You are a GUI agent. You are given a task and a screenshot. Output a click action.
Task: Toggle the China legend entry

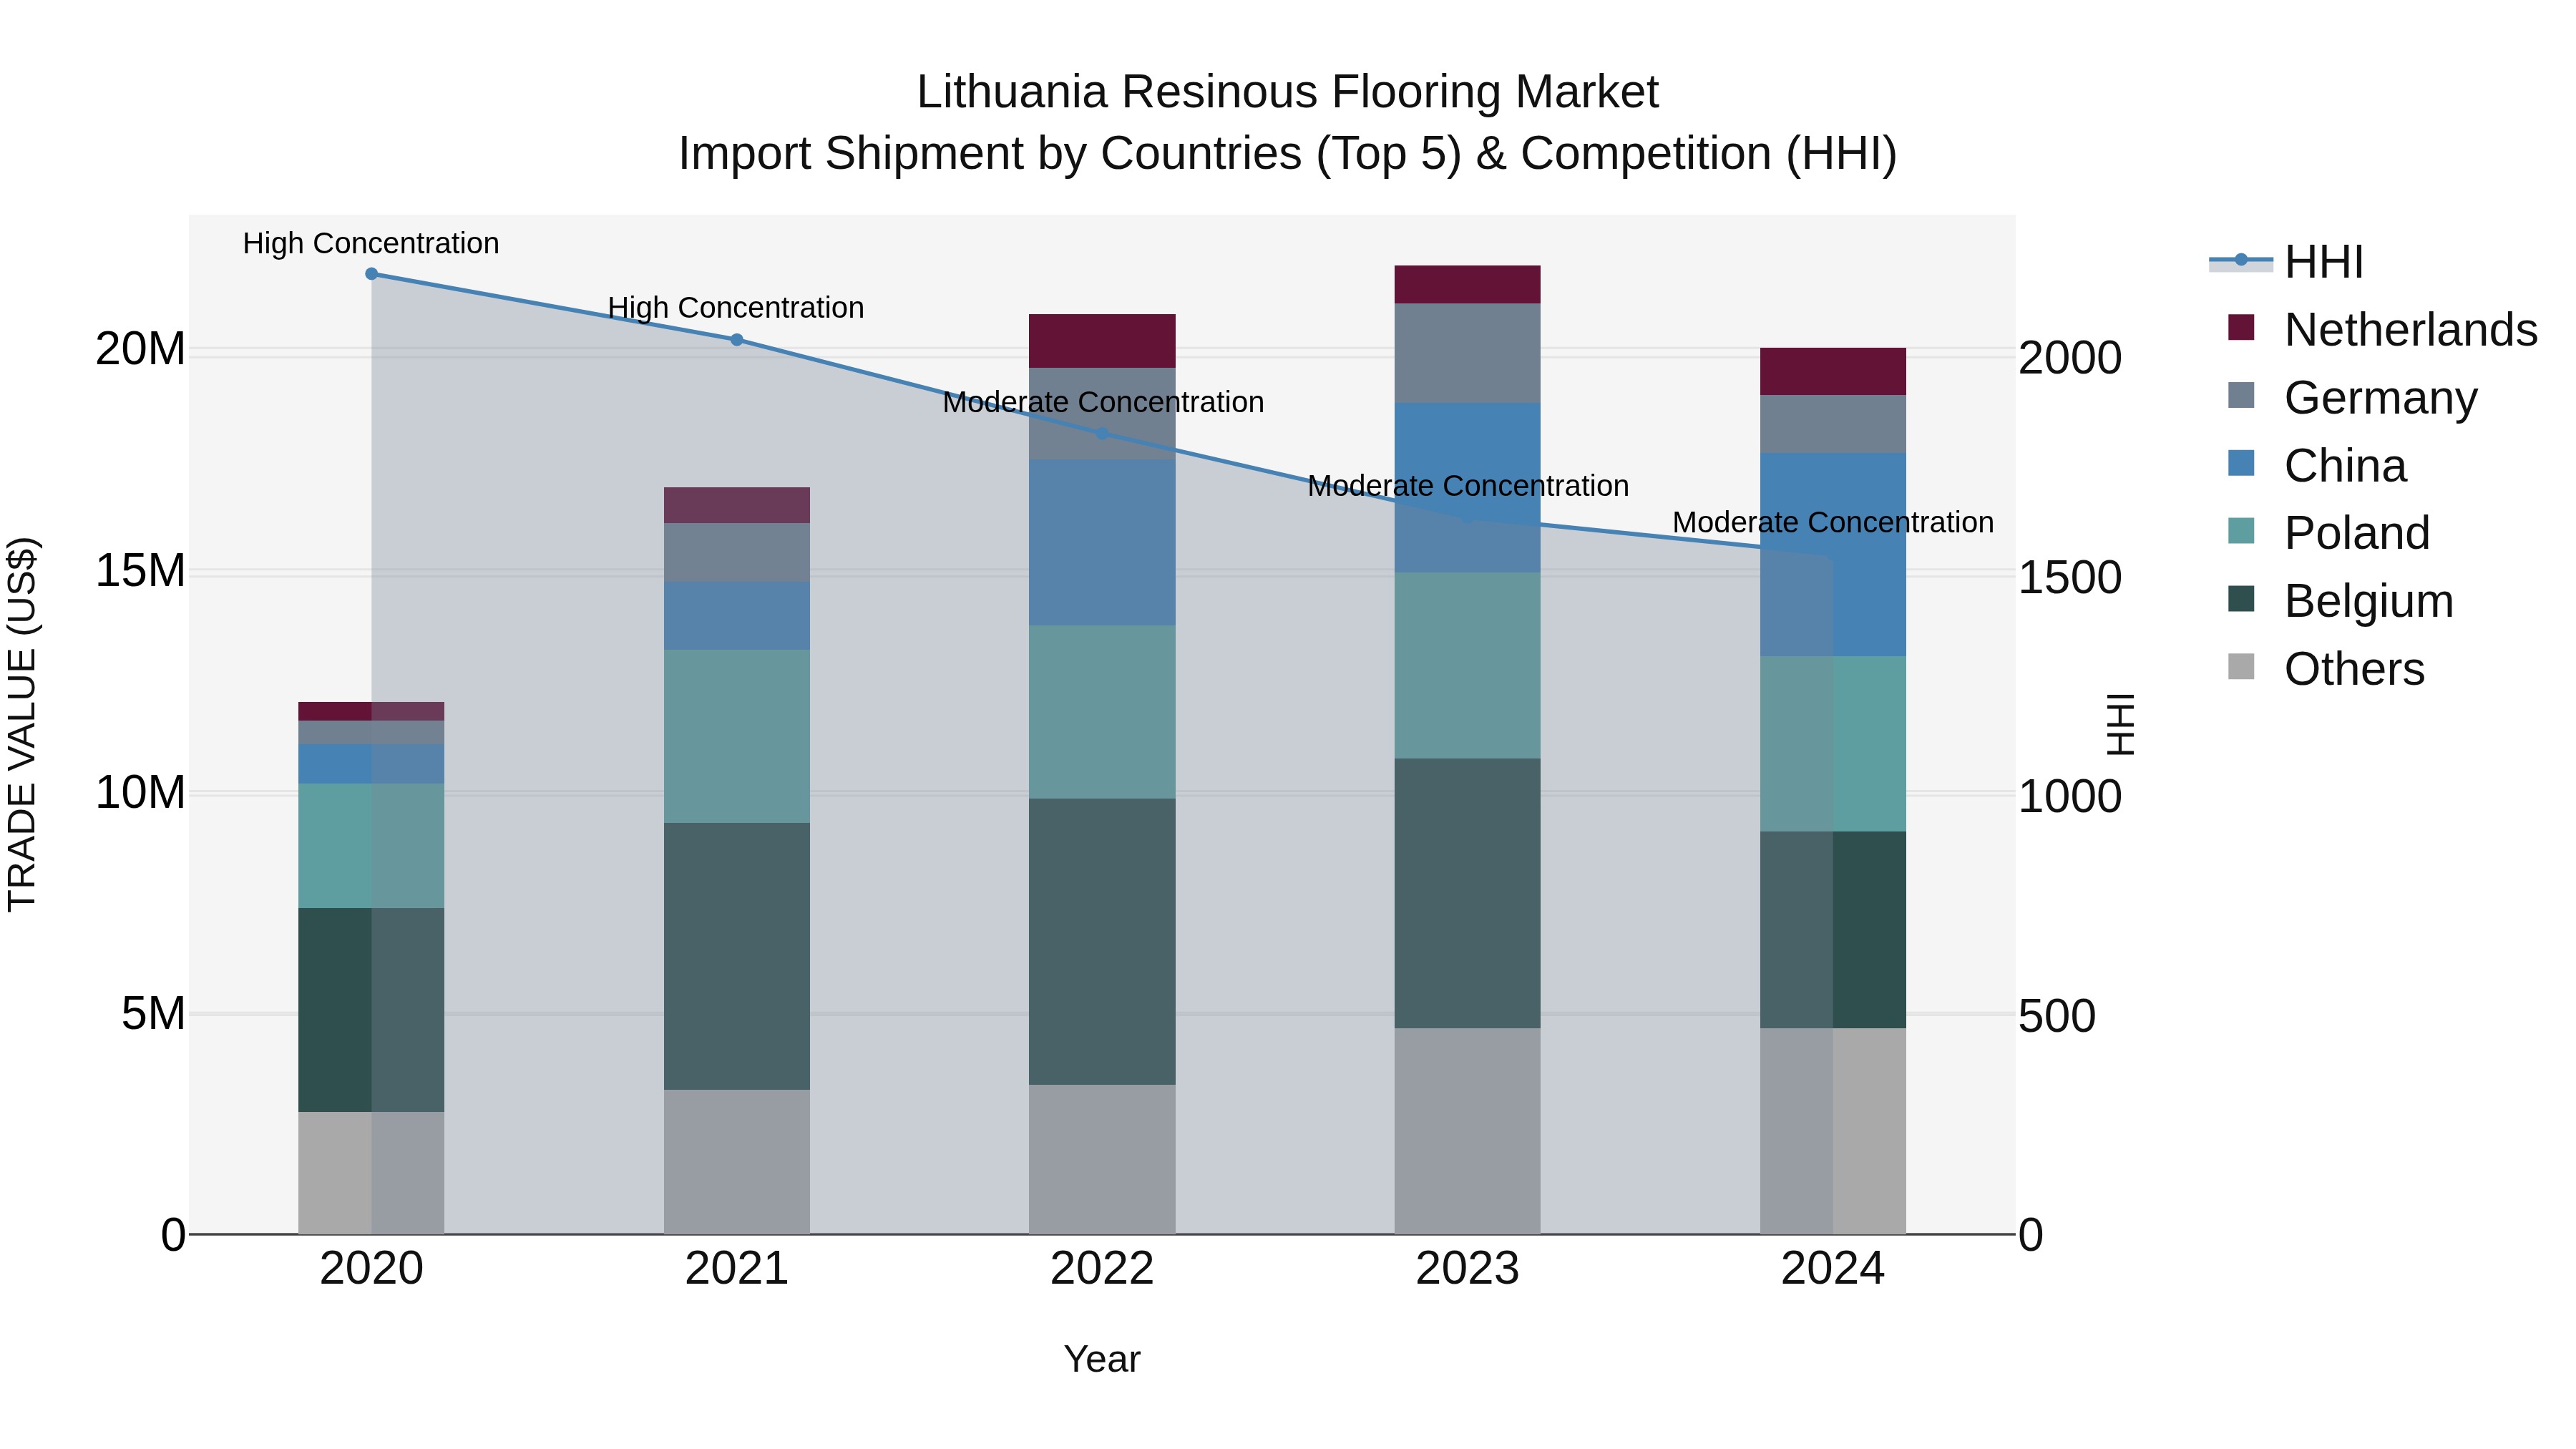[x=2316, y=466]
